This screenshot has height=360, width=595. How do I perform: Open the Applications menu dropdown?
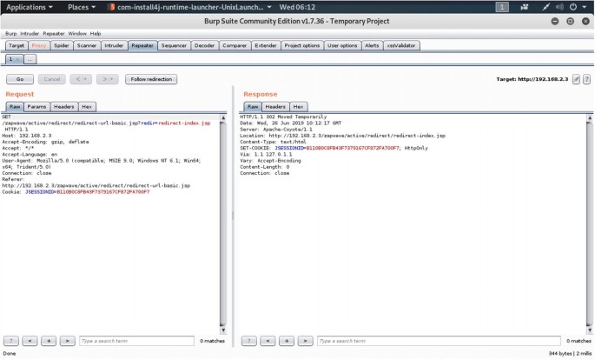point(25,7)
